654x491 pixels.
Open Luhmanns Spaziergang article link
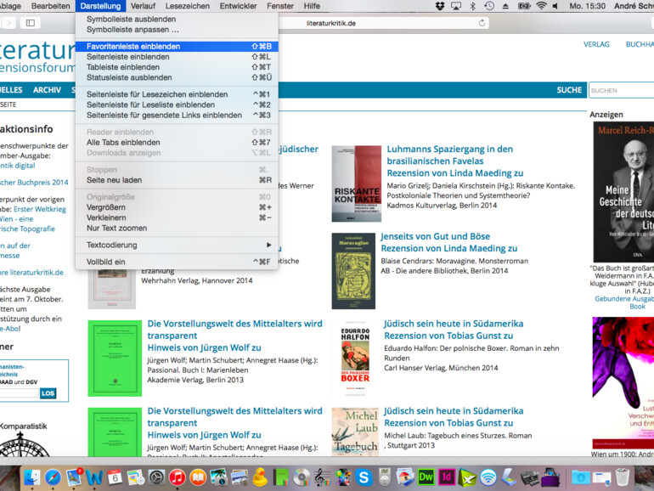449,155
